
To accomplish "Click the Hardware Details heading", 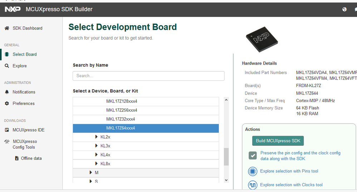I will (x=259, y=63).
